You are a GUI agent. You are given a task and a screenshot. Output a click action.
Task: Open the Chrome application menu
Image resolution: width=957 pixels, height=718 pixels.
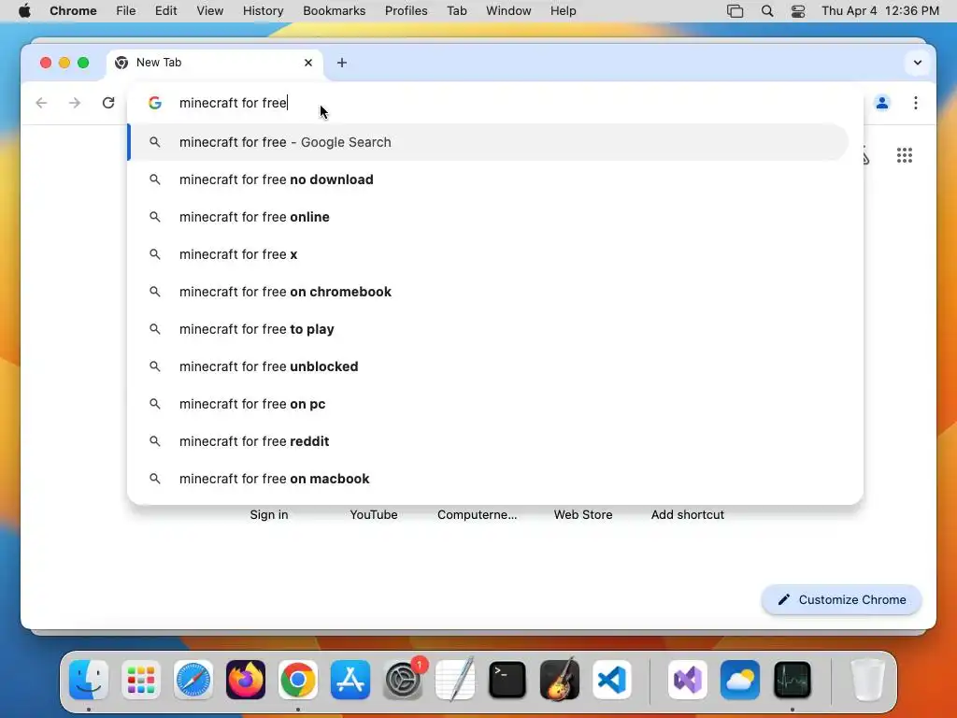[x=73, y=11]
